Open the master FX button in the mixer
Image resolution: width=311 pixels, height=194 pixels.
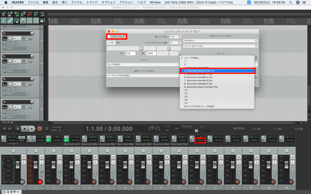[x=3, y=139]
